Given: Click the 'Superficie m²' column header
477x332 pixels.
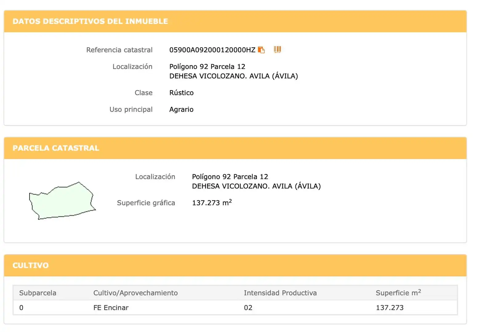Looking at the screenshot, I should pyautogui.click(x=398, y=293).
